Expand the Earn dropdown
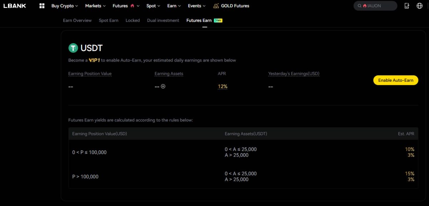The width and height of the screenshot is (429, 206). (174, 6)
